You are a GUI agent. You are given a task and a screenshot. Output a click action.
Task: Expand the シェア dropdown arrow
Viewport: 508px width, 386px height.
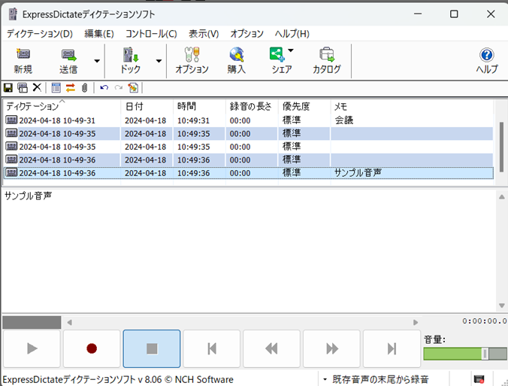click(291, 50)
